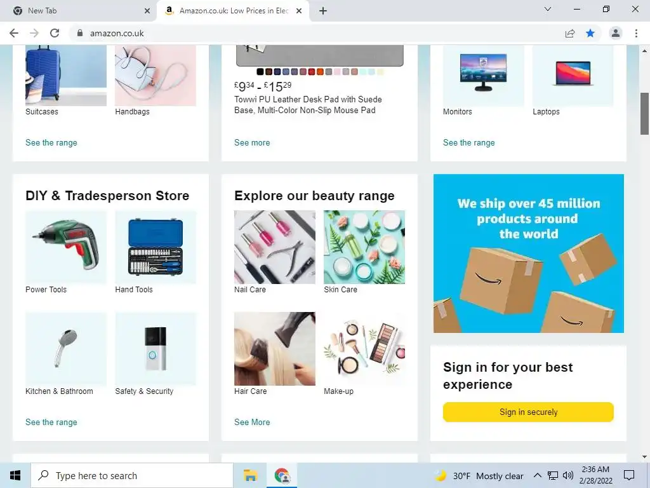Open the Suitcases category image
This screenshot has width=650, height=488.
tap(66, 75)
